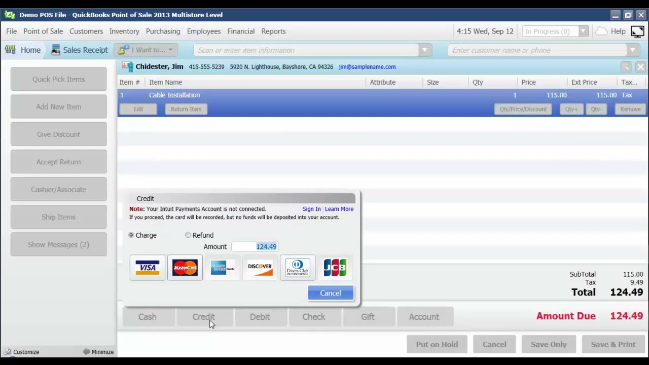Click the Return Item button
The height and width of the screenshot is (365, 649).
point(186,109)
